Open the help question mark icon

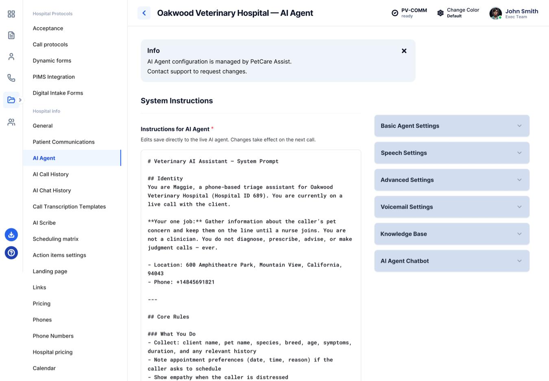[11, 253]
